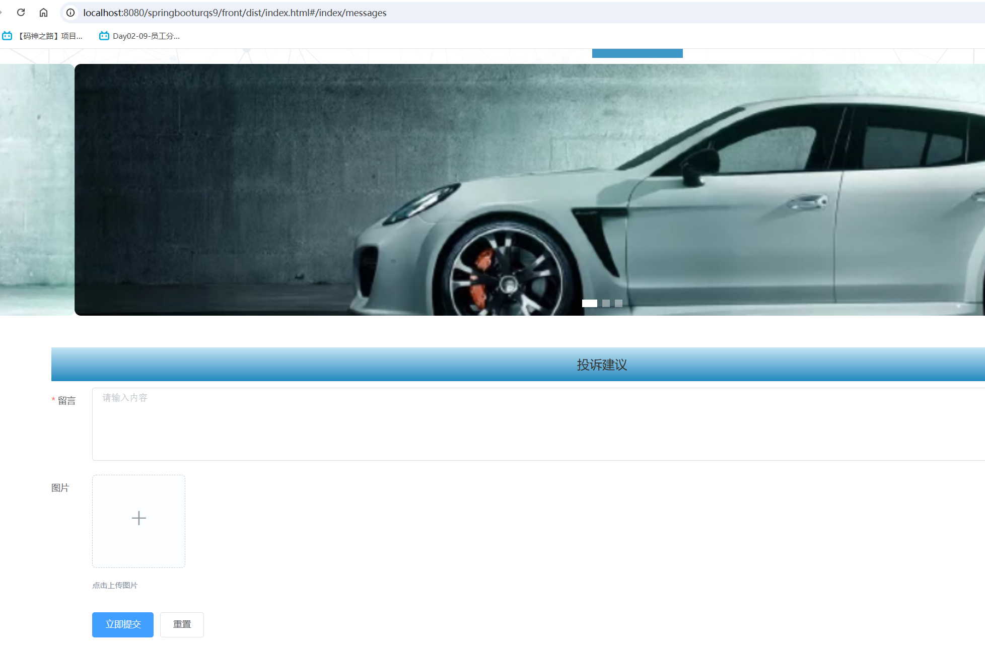Click the car banner image
Viewport: 985px width, 649px height.
coord(530,190)
